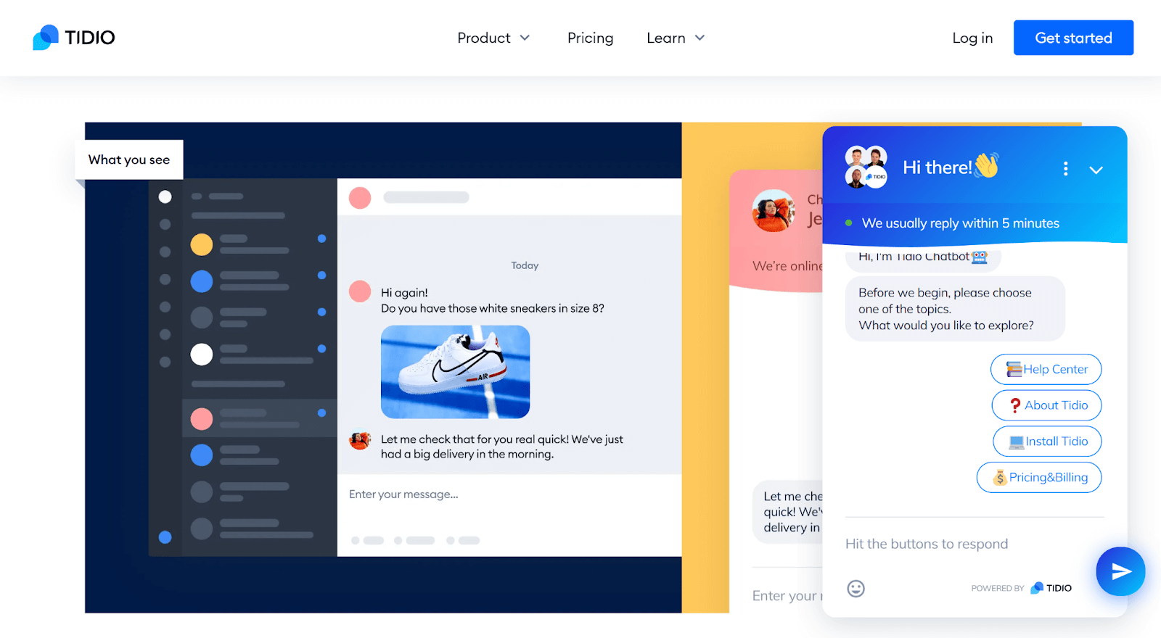Image resolution: width=1161 pixels, height=638 pixels.
Task: Click the 'Today' date separator
Action: 525,265
